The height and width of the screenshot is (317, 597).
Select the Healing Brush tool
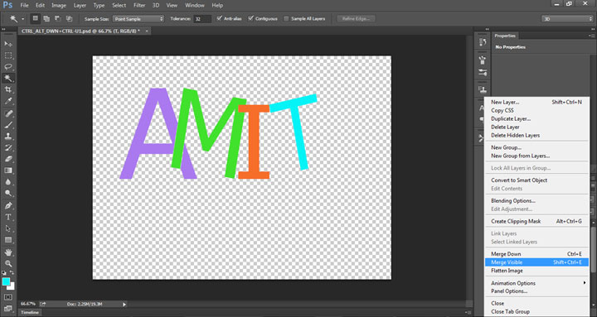8,113
